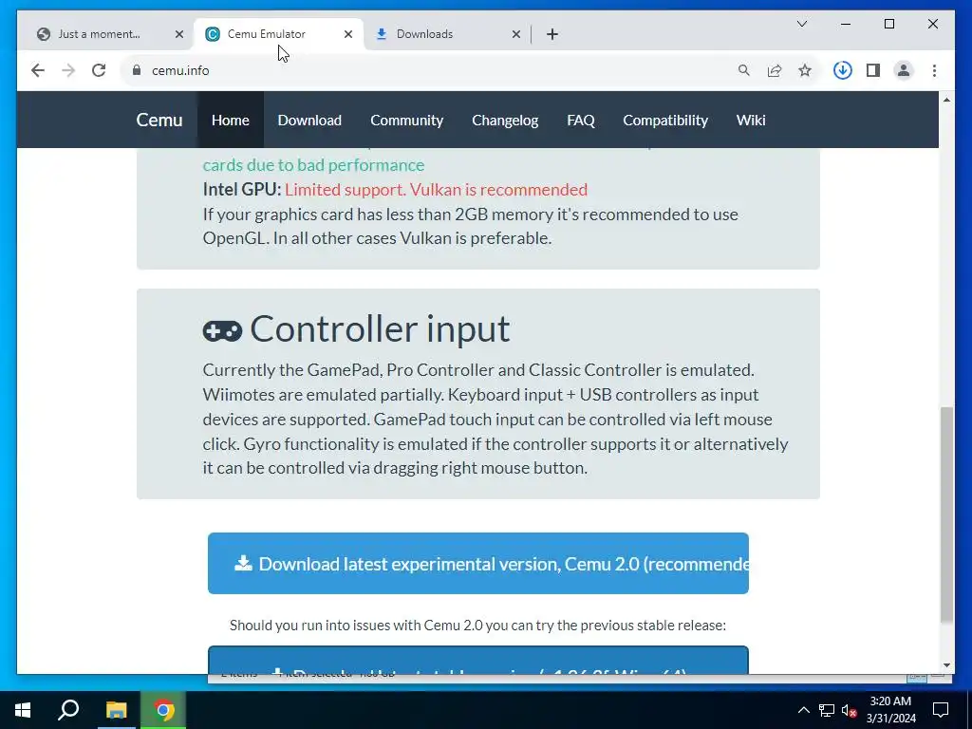The width and height of the screenshot is (972, 729).
Task: Open File Explorer from the taskbar
Action: click(116, 710)
